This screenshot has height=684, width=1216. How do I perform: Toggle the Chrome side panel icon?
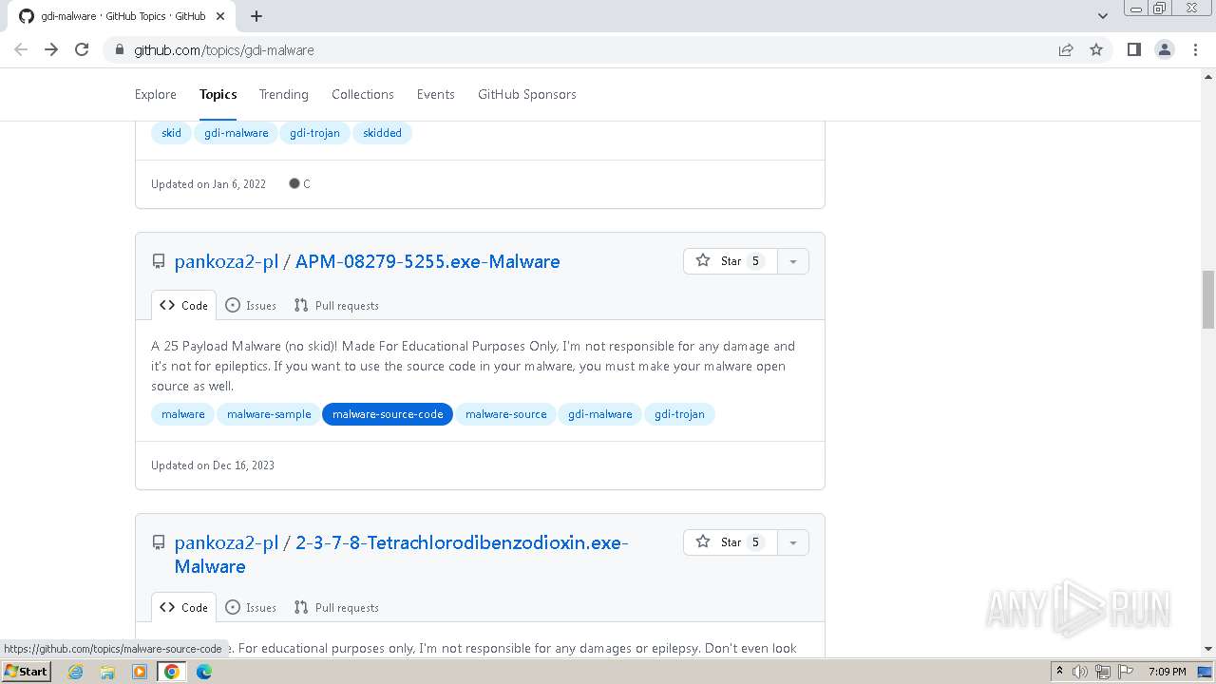pos(1133,49)
